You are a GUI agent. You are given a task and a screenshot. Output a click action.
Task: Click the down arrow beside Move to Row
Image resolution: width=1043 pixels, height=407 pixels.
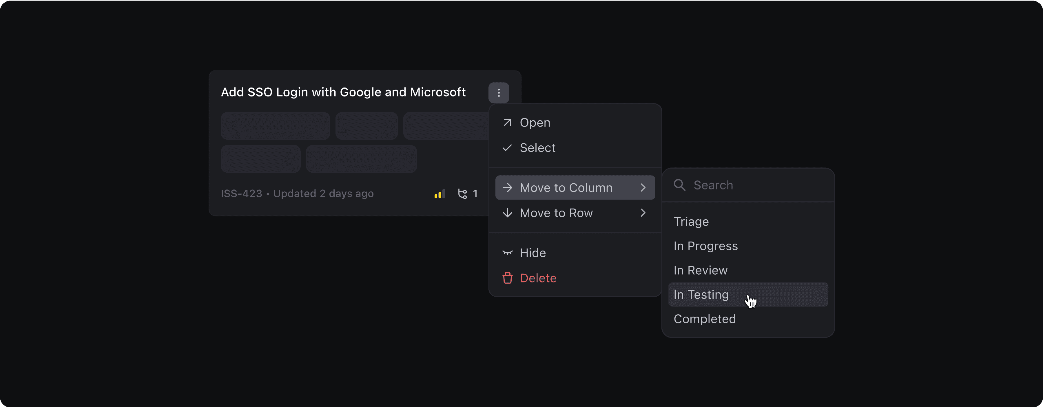pos(507,213)
